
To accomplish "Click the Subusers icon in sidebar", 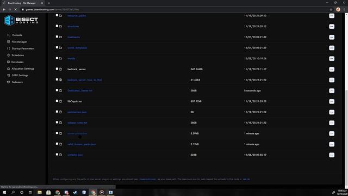I will [x=9, y=82].
